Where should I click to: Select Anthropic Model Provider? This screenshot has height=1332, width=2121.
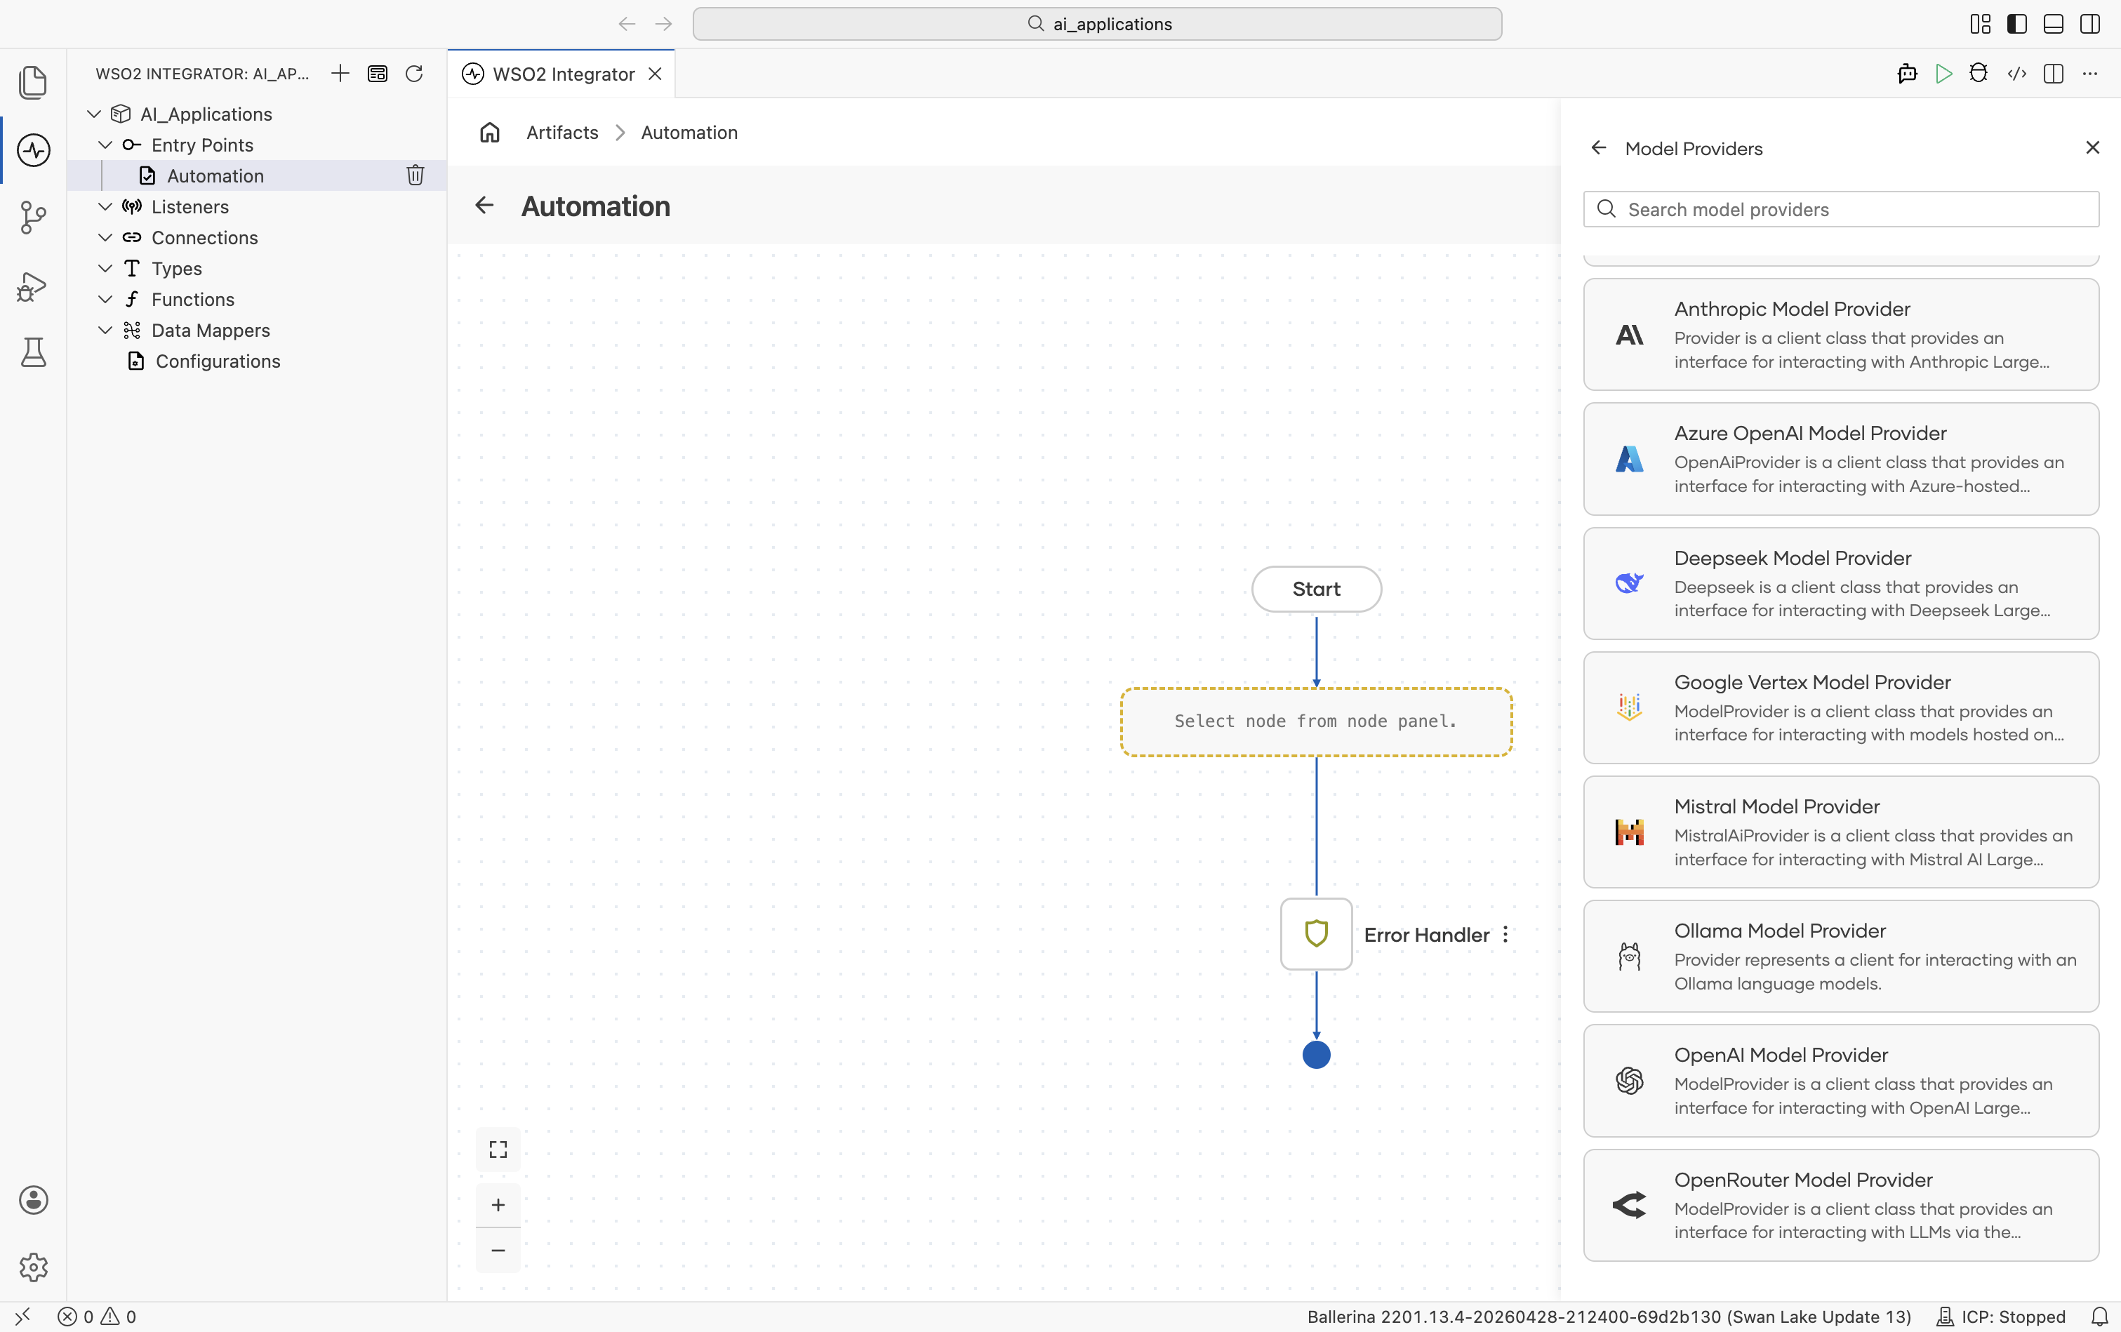pos(1841,335)
